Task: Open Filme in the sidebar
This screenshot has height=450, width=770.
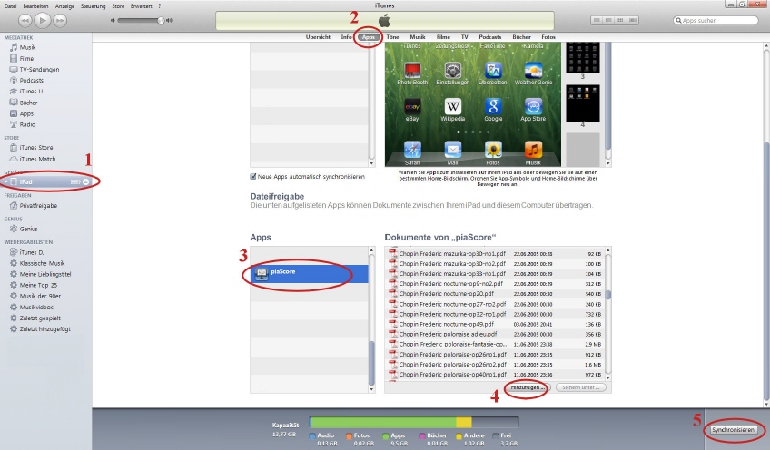Action: pyautogui.click(x=26, y=58)
